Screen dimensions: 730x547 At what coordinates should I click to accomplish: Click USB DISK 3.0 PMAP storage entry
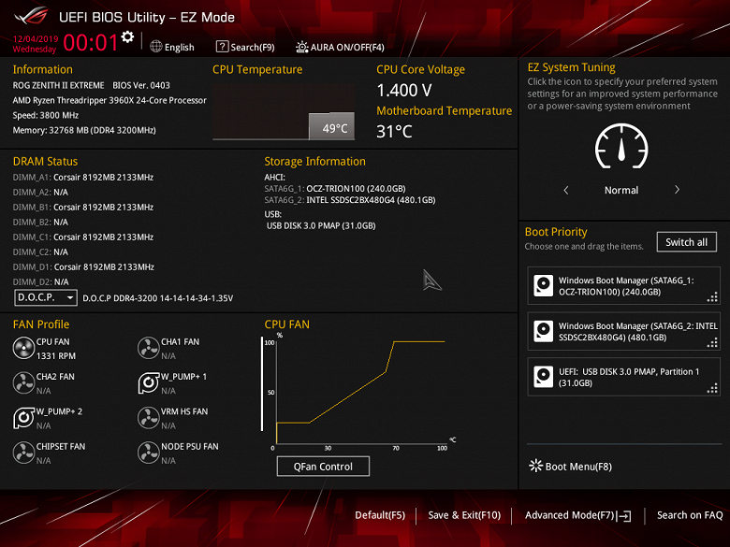pyautogui.click(x=321, y=225)
